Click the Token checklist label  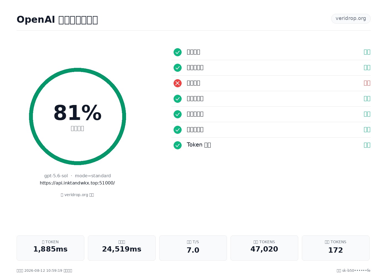point(199,145)
